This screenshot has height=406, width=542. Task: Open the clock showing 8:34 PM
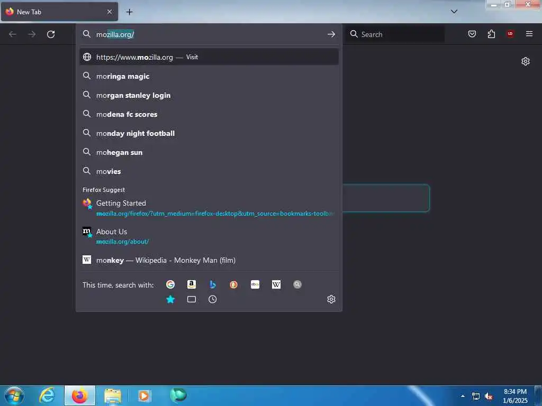(515, 395)
